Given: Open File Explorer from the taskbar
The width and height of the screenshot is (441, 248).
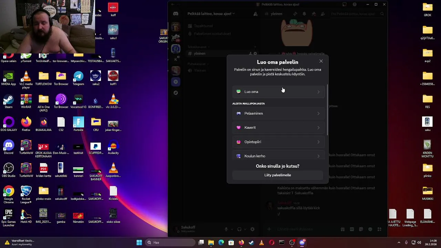Looking at the screenshot, I should (x=211, y=242).
